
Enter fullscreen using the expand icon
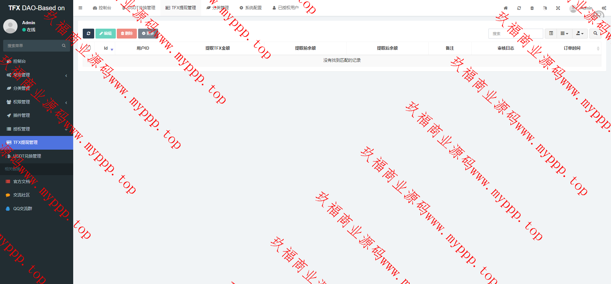558,8
